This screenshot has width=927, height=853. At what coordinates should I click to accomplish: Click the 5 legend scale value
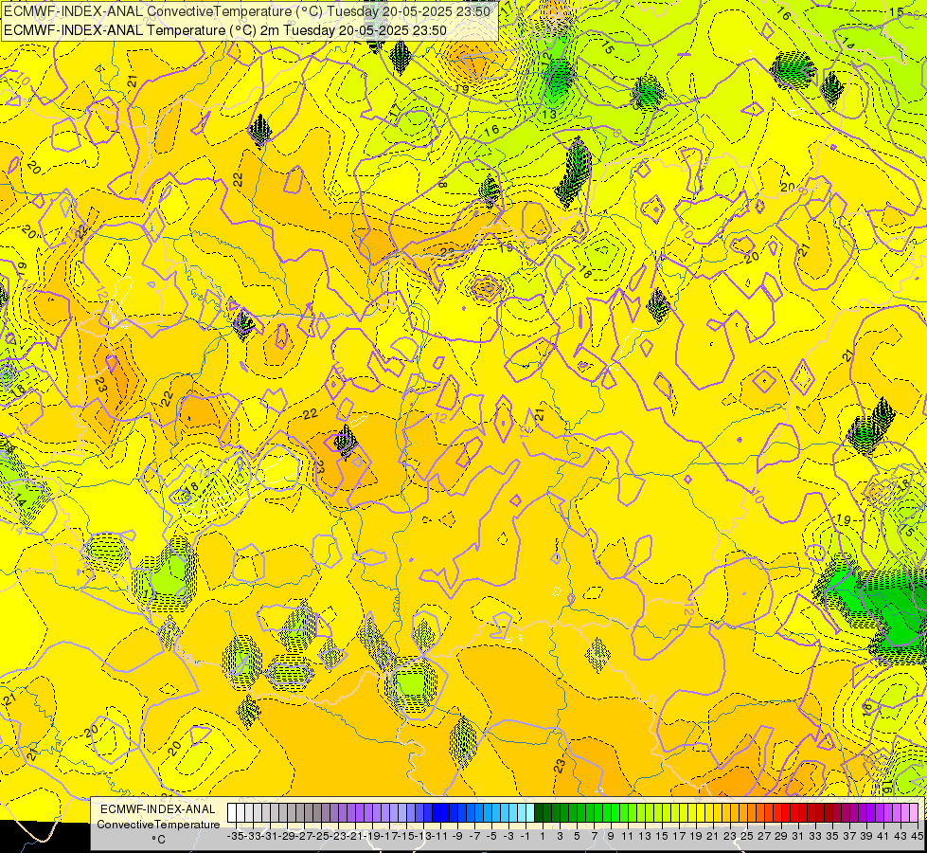577,836
